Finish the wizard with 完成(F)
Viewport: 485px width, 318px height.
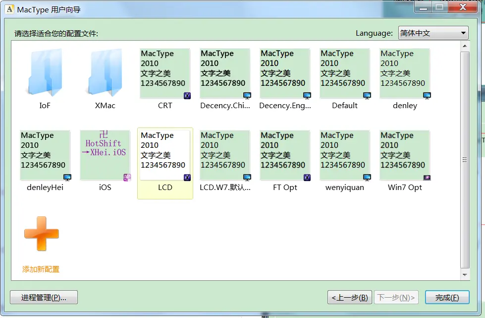point(447,298)
